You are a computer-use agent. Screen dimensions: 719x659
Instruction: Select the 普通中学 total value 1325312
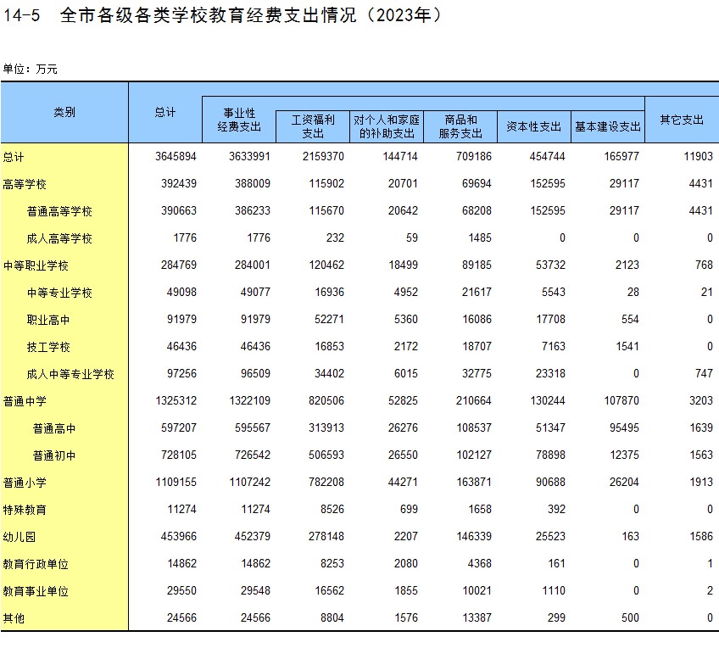pyautogui.click(x=176, y=401)
